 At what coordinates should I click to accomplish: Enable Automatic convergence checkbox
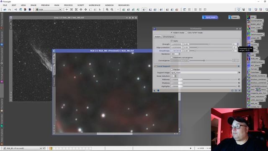click(x=172, y=57)
